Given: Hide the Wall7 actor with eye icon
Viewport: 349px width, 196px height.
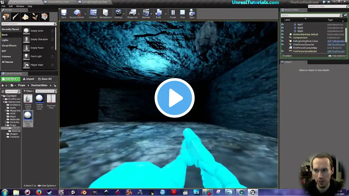Looking at the screenshot, I should point(282,24).
